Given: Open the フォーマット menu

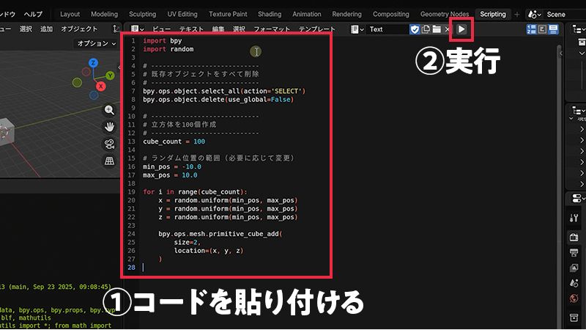Looking at the screenshot, I should point(272,29).
